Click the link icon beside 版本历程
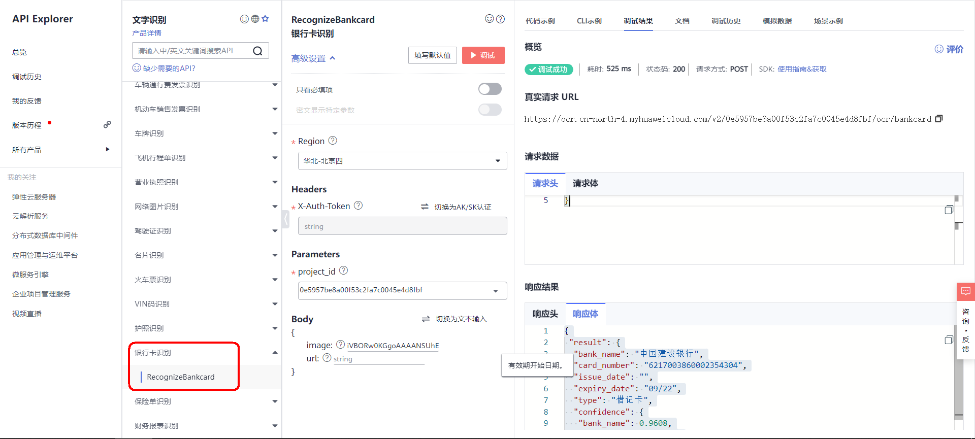 [x=107, y=125]
